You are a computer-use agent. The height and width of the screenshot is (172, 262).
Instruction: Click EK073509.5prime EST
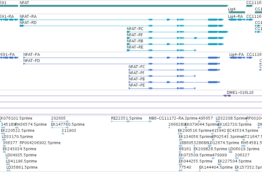pos(195,155)
